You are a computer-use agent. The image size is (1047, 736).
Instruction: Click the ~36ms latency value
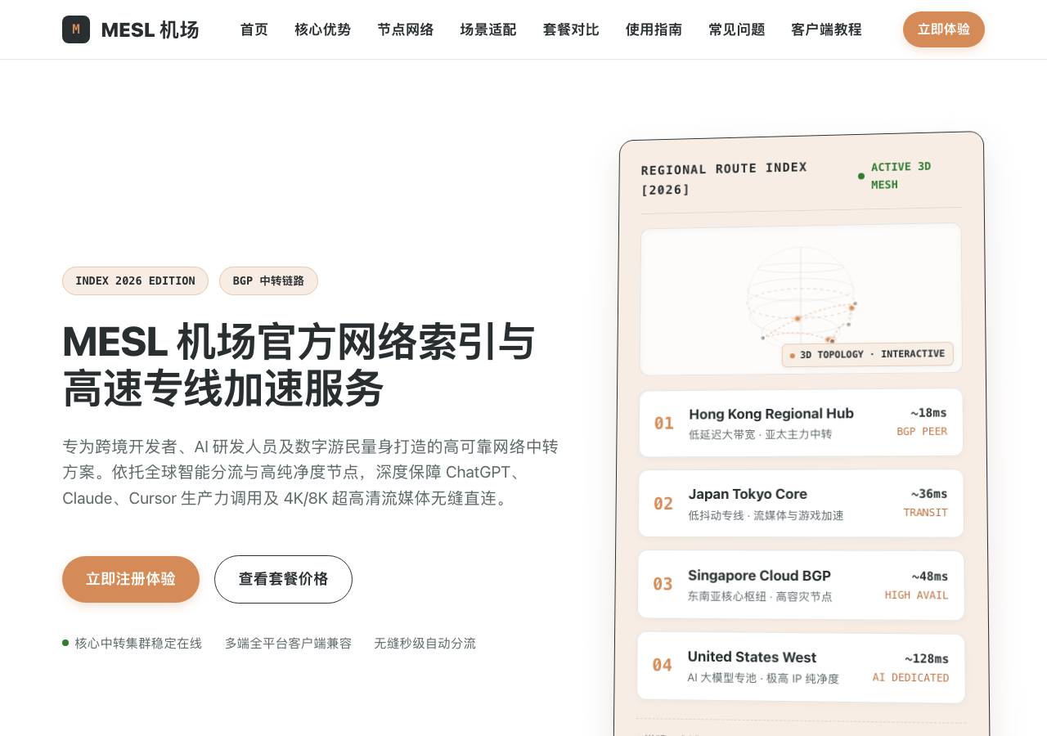[929, 494]
